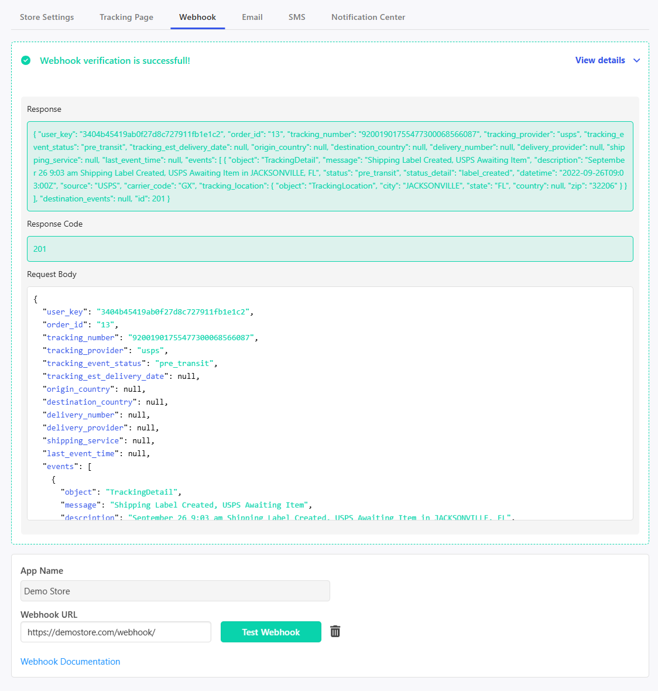The image size is (658, 691).
Task: Delete webhook using the trash icon
Action: coord(335,631)
